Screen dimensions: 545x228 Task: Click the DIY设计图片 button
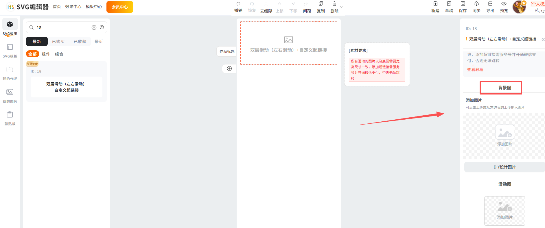[x=504, y=167]
